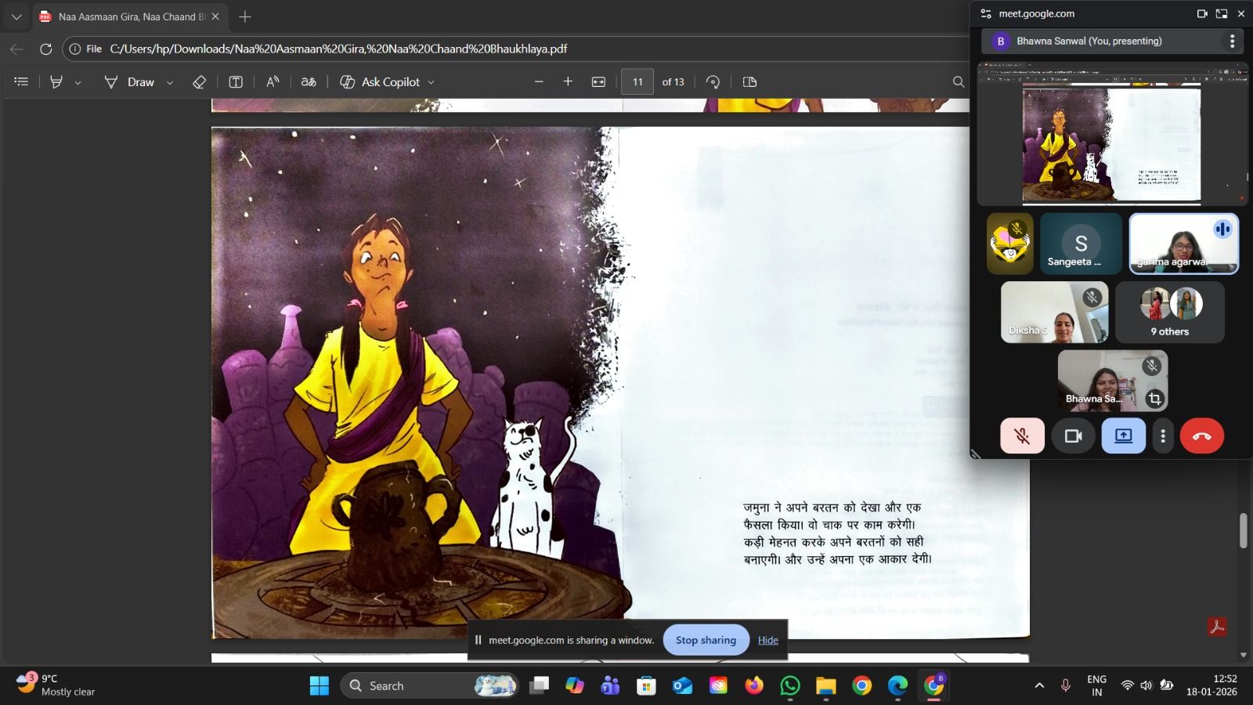Zoom out of the PDF
The height and width of the screenshot is (705, 1253).
(539, 81)
